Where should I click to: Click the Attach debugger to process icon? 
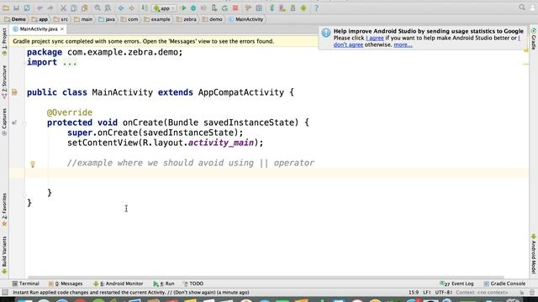(214, 8)
